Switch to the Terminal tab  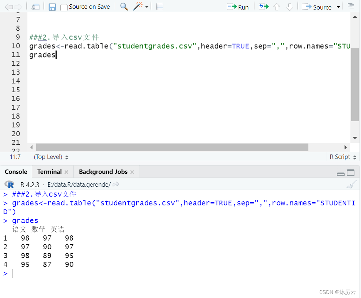pyautogui.click(x=49, y=171)
